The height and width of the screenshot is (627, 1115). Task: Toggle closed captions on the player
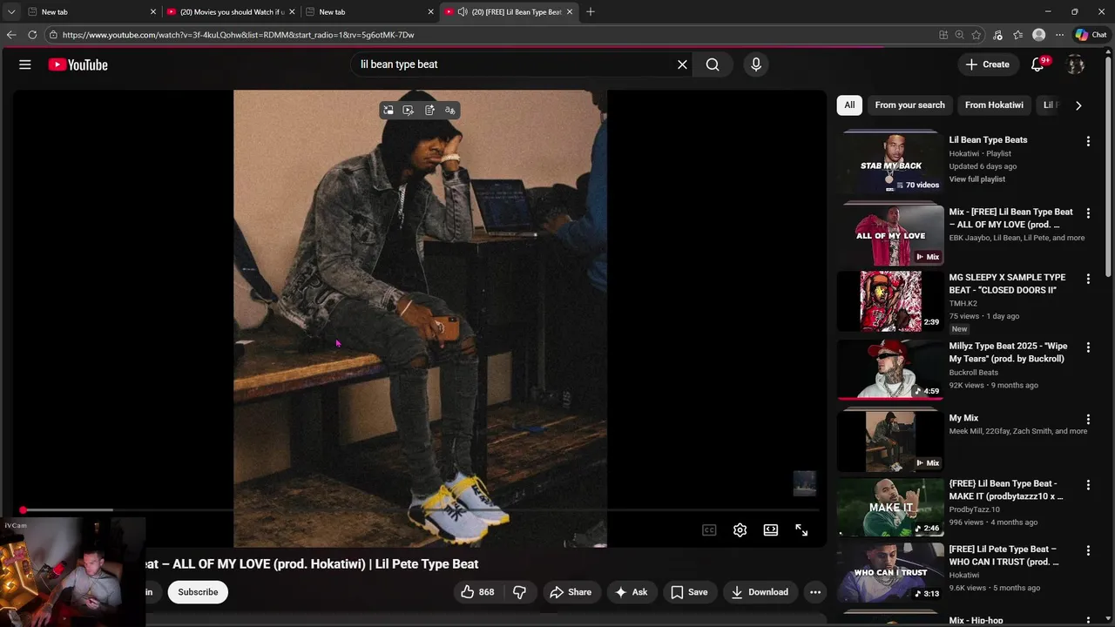click(x=709, y=529)
